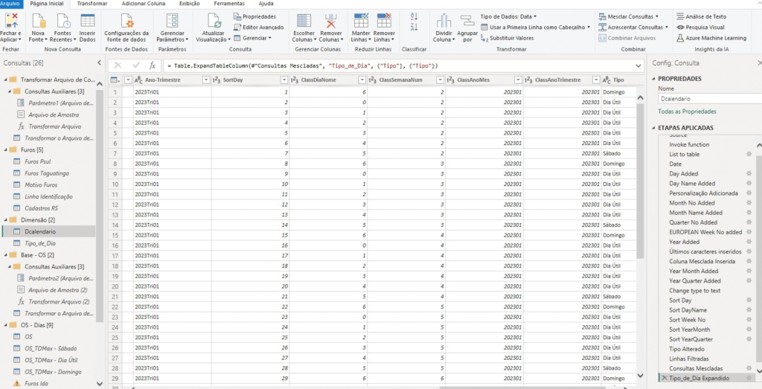Click Usar a Primeira Linha como Cabeçalho
762x389 pixels.
tap(535, 28)
